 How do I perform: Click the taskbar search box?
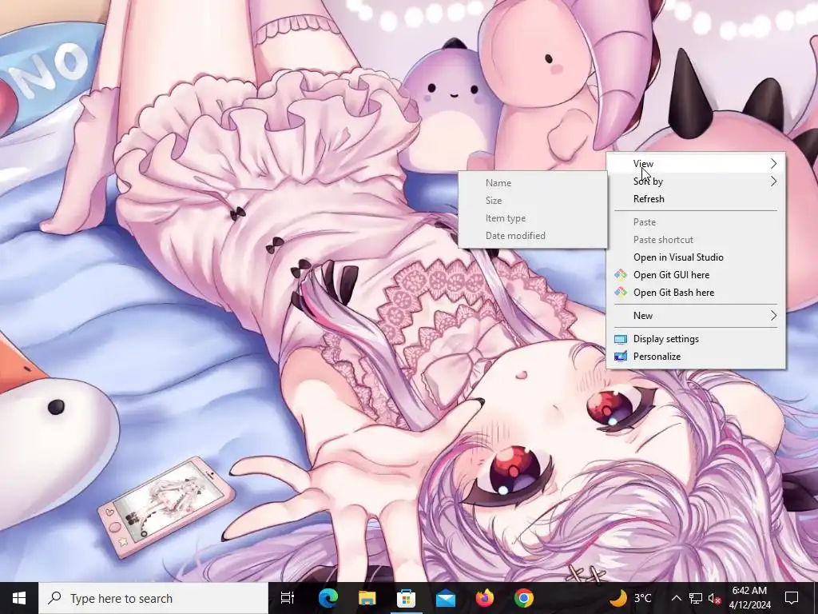tap(153, 598)
